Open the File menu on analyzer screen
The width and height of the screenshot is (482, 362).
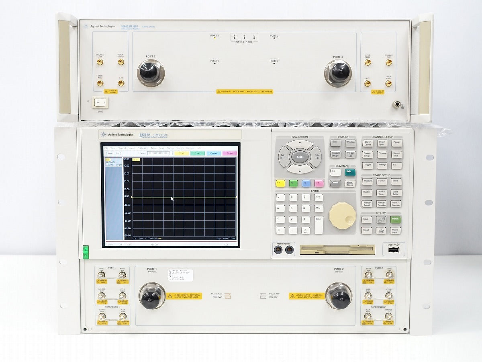(x=106, y=148)
